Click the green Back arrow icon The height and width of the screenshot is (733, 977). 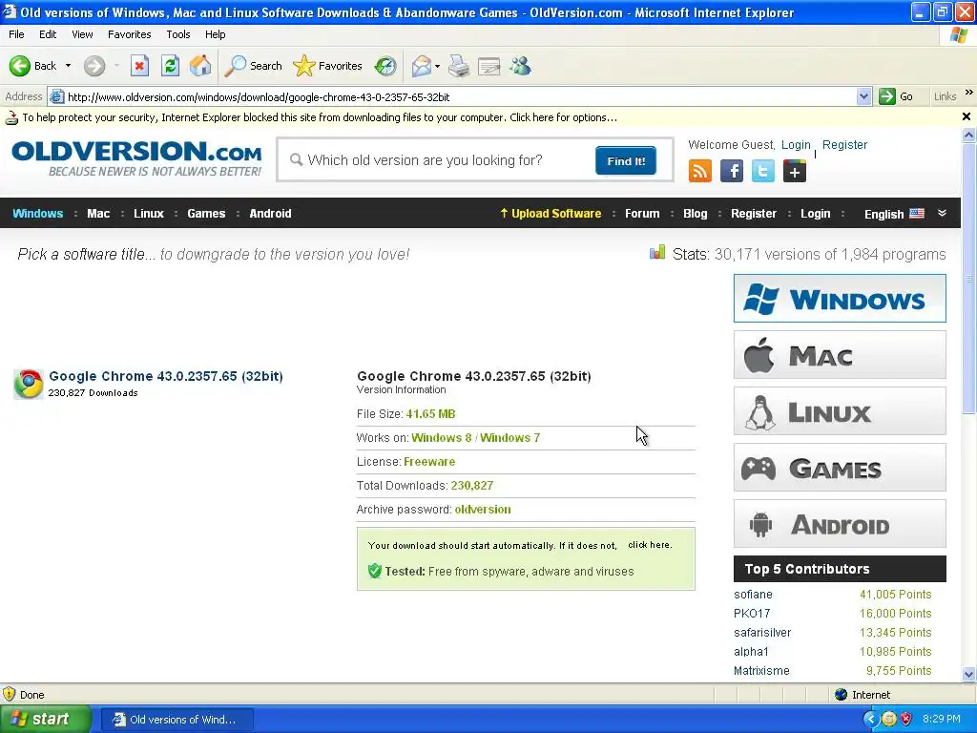click(x=20, y=66)
